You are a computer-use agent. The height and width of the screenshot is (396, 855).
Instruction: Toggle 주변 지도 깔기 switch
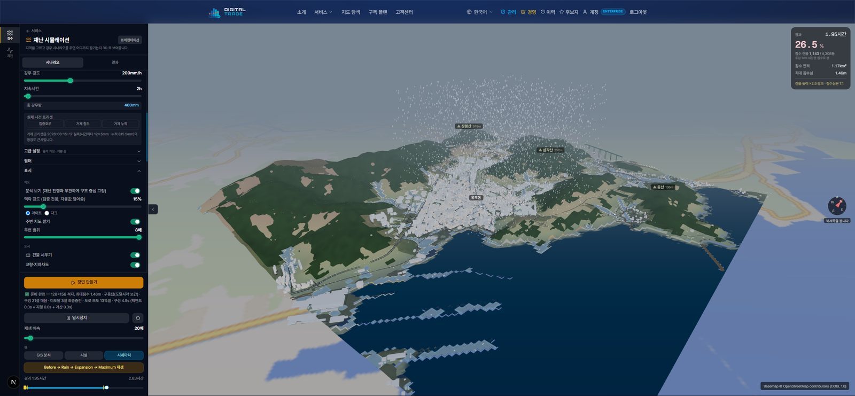(135, 221)
